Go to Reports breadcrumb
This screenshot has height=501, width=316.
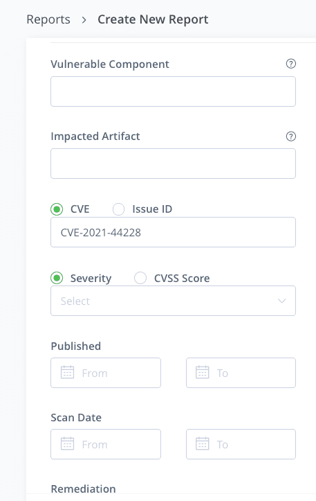(48, 19)
